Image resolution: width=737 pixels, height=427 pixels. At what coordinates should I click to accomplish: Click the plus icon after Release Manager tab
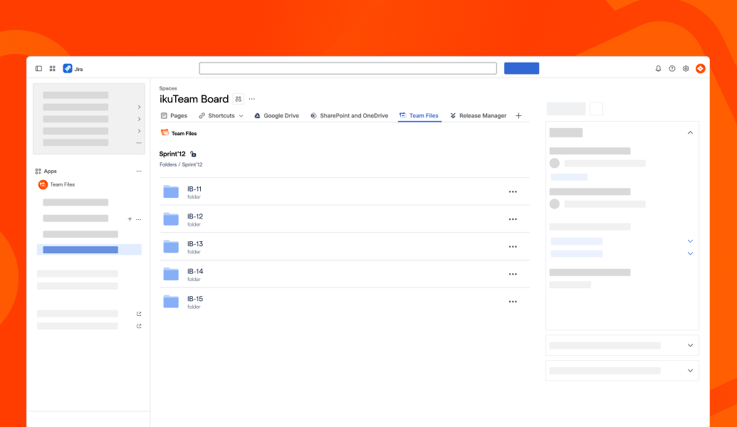pos(518,115)
